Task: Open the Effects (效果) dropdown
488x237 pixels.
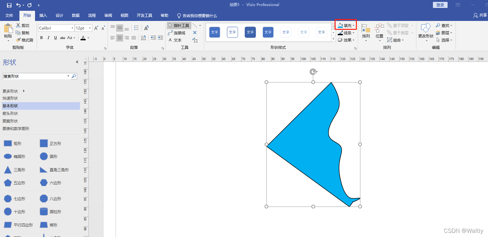Action: point(346,40)
